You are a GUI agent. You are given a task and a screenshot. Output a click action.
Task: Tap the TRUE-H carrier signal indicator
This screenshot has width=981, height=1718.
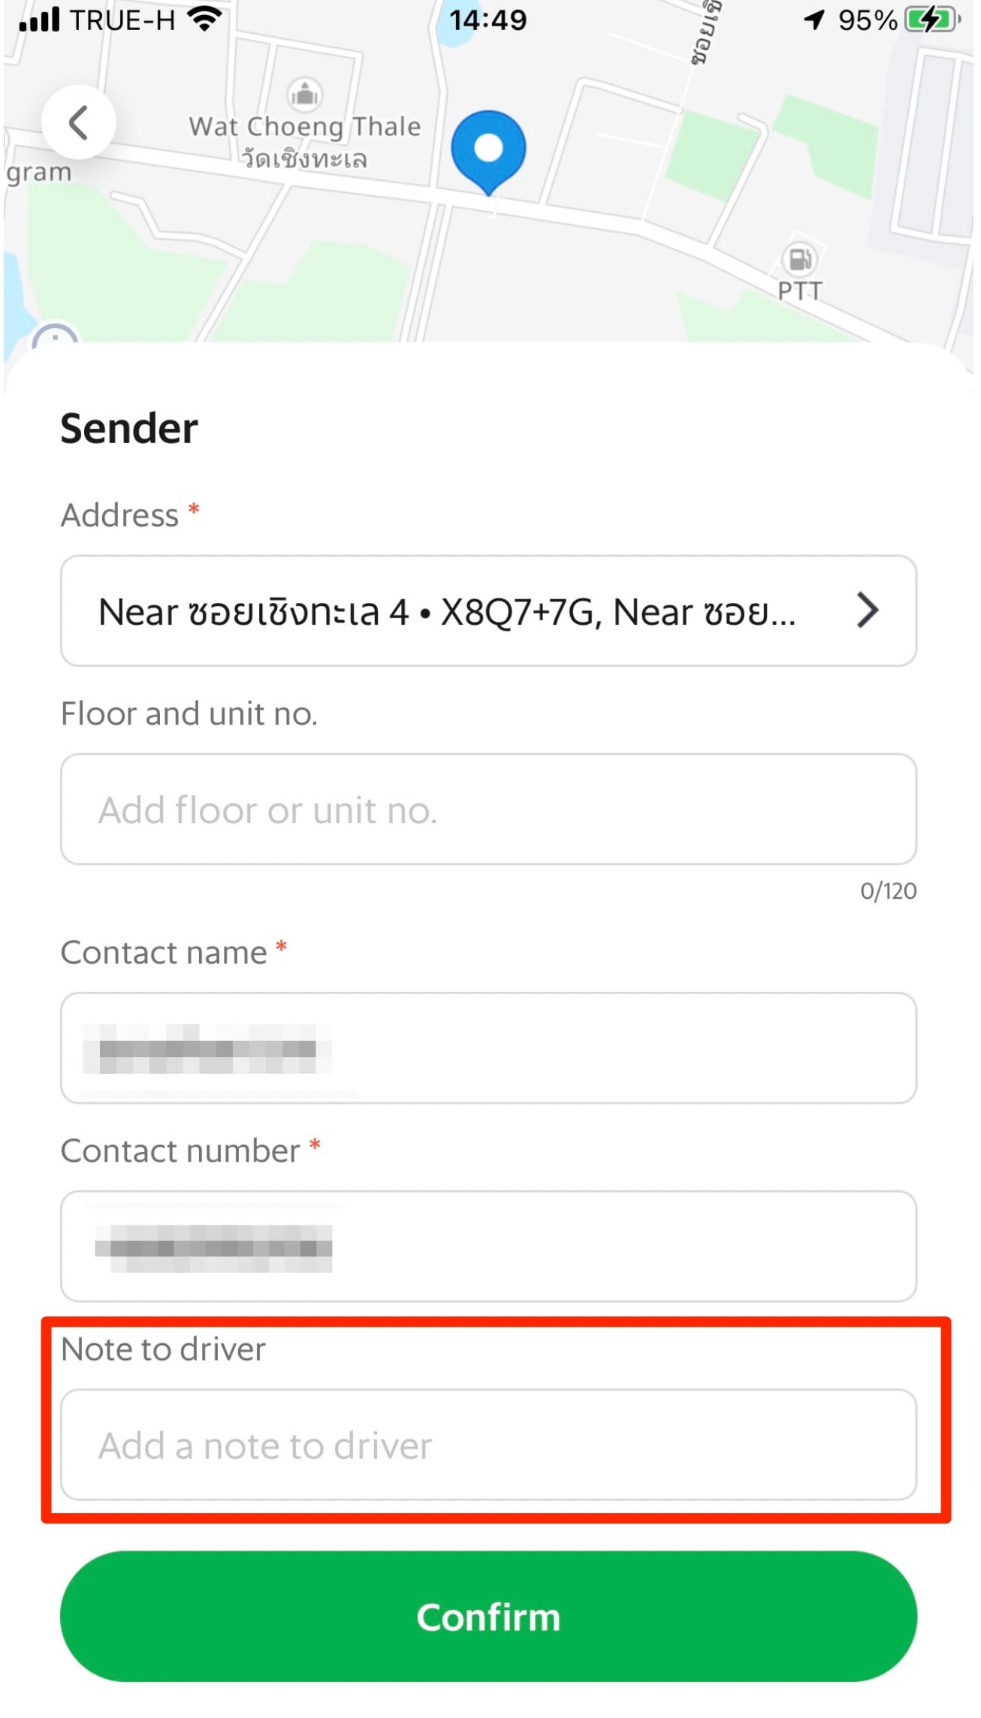pos(98,20)
